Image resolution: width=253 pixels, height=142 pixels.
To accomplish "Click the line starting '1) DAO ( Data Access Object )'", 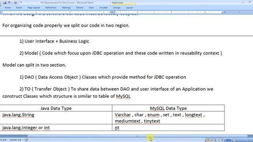I will 103,77.
